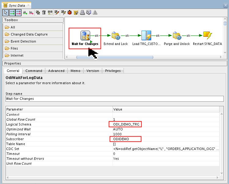Click Timeout without Errors Yes value
Image resolution: width=229 pixels, height=184 pixels.
[x=116, y=159]
